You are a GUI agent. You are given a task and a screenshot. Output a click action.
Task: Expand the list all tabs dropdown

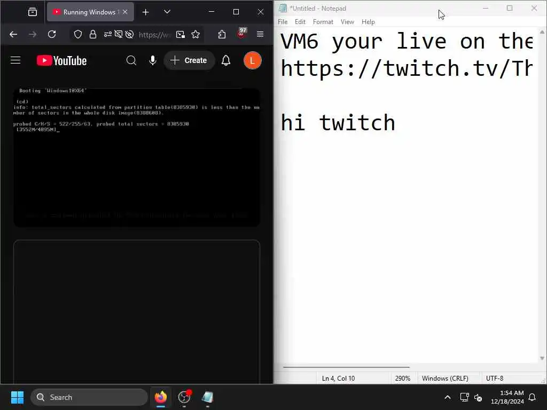pos(167,12)
